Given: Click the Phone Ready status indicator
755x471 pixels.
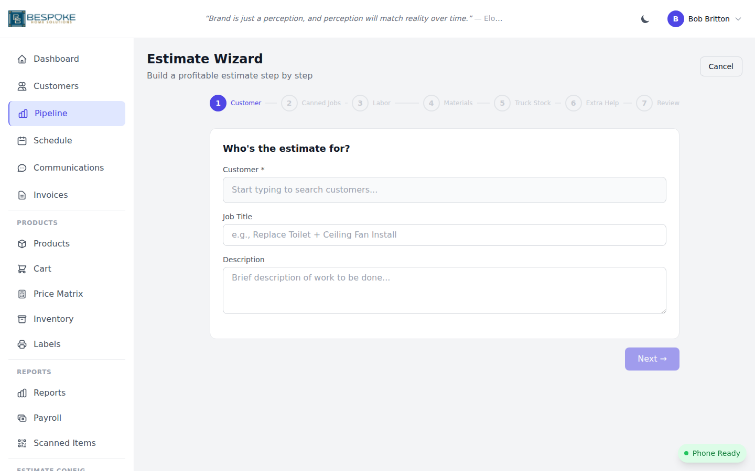Looking at the screenshot, I should click(x=712, y=453).
